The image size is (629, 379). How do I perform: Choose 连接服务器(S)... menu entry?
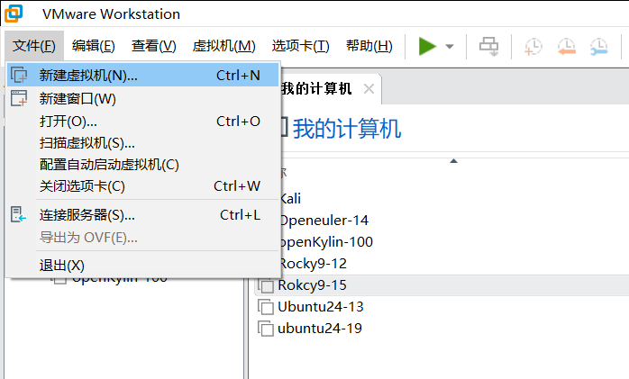[x=142, y=215]
